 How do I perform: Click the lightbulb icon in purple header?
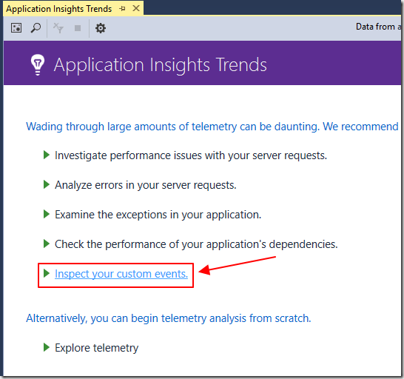[x=38, y=64]
